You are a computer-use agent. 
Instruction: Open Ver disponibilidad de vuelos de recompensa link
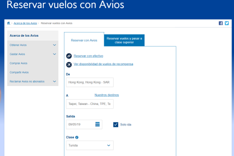click(x=103, y=64)
